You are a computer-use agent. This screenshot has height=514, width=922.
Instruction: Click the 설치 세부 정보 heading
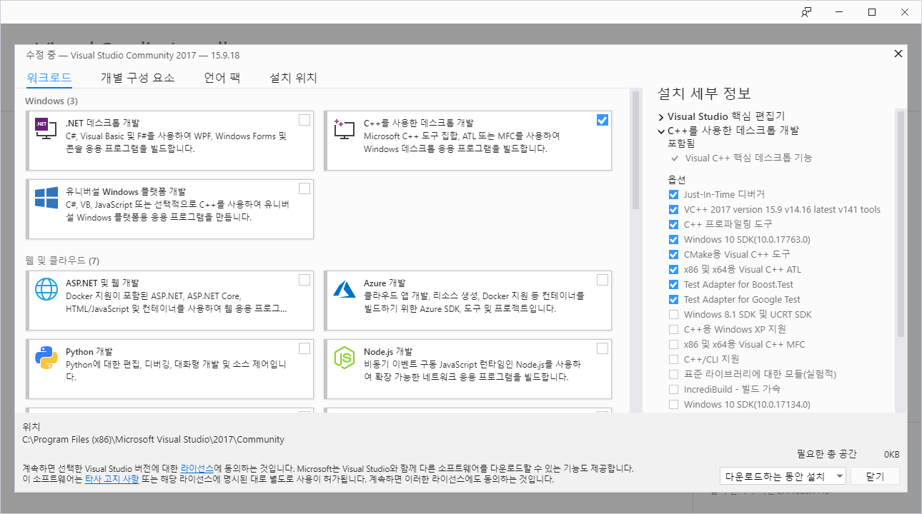(x=704, y=94)
